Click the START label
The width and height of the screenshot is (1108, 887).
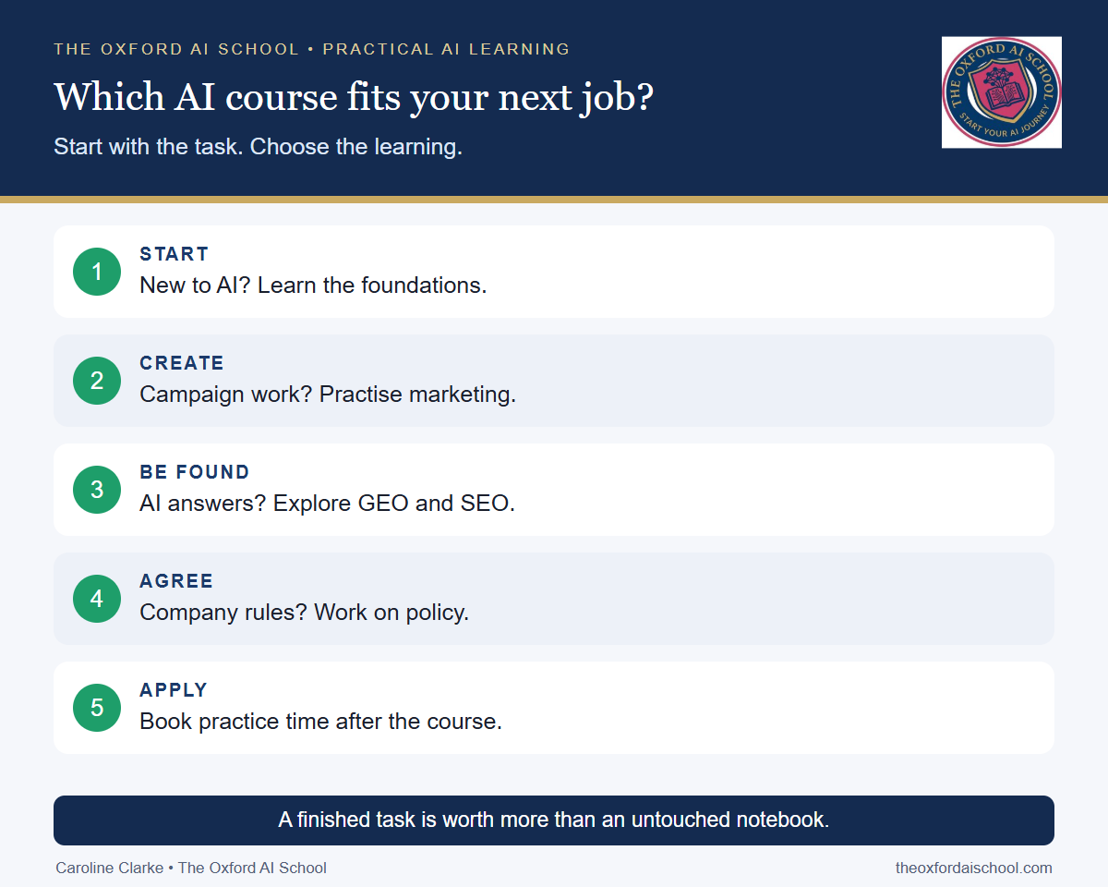[175, 254]
